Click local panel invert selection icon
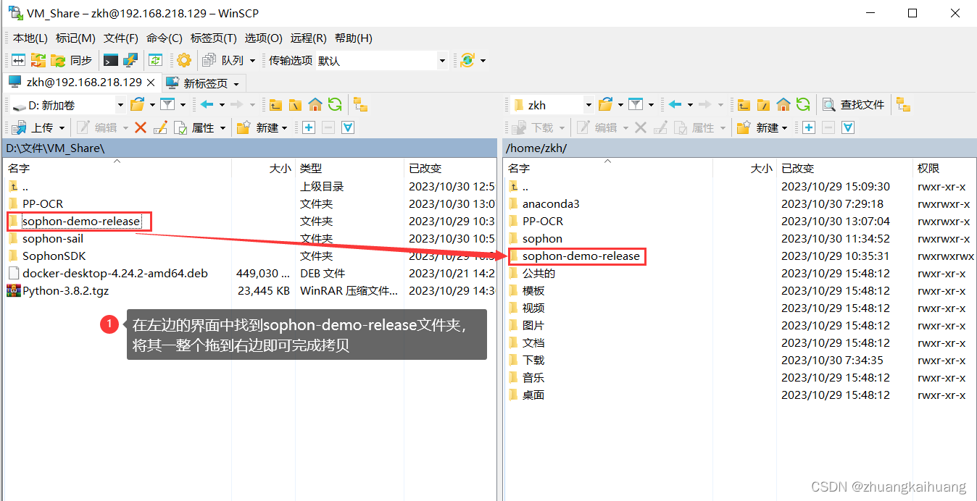The height and width of the screenshot is (501, 977). [x=348, y=127]
